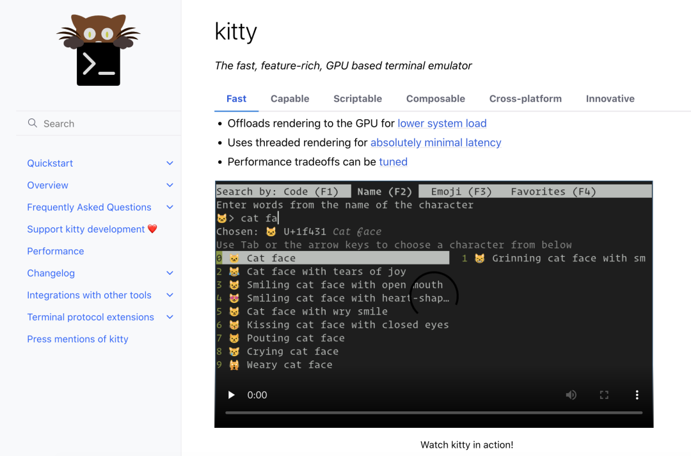The height and width of the screenshot is (456, 691).
Task: Mute the video with the speaker icon
Action: click(x=571, y=395)
